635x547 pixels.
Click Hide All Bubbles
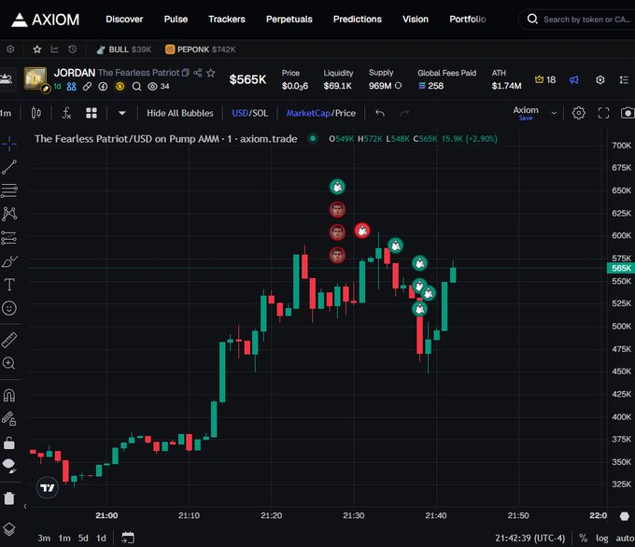[x=180, y=113]
